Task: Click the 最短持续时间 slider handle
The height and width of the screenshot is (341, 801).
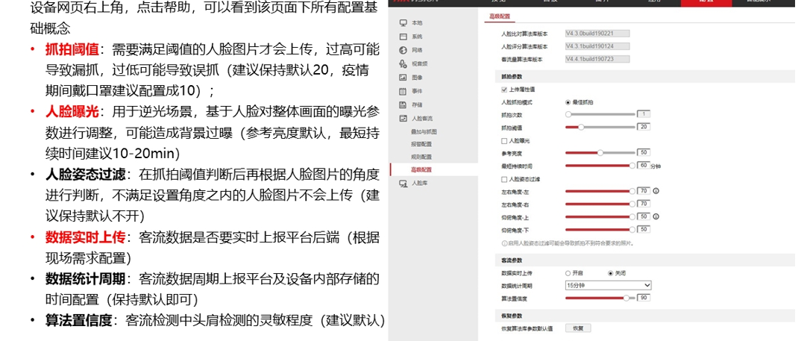Action: 632,165
